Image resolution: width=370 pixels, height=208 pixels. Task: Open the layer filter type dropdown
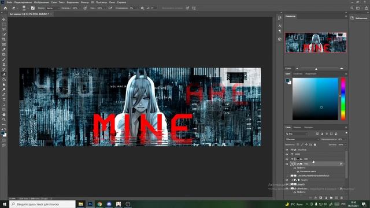pyautogui.click(x=297, y=133)
